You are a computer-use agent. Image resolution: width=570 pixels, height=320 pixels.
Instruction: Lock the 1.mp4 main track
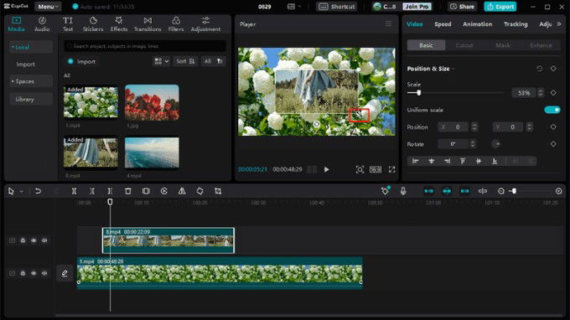23,273
